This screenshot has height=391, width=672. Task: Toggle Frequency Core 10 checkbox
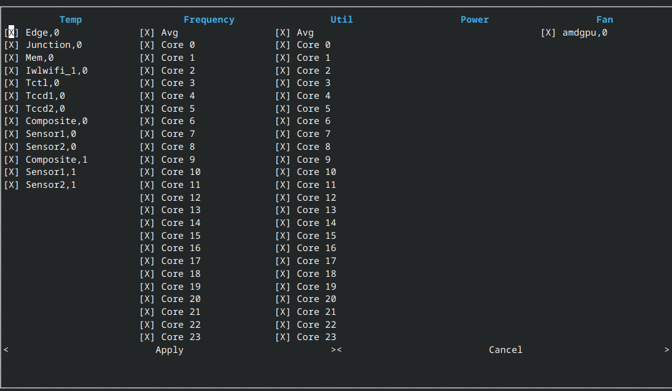(x=147, y=172)
